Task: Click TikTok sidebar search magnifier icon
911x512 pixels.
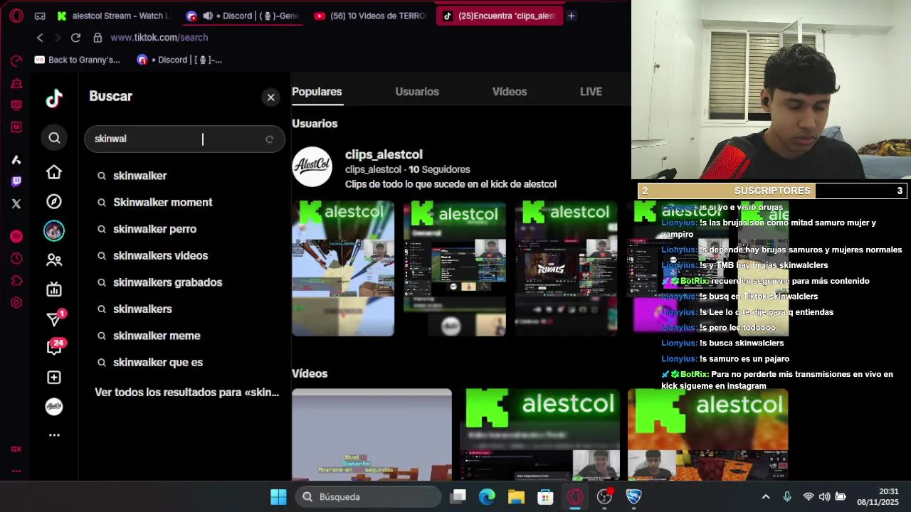Action: [54, 138]
